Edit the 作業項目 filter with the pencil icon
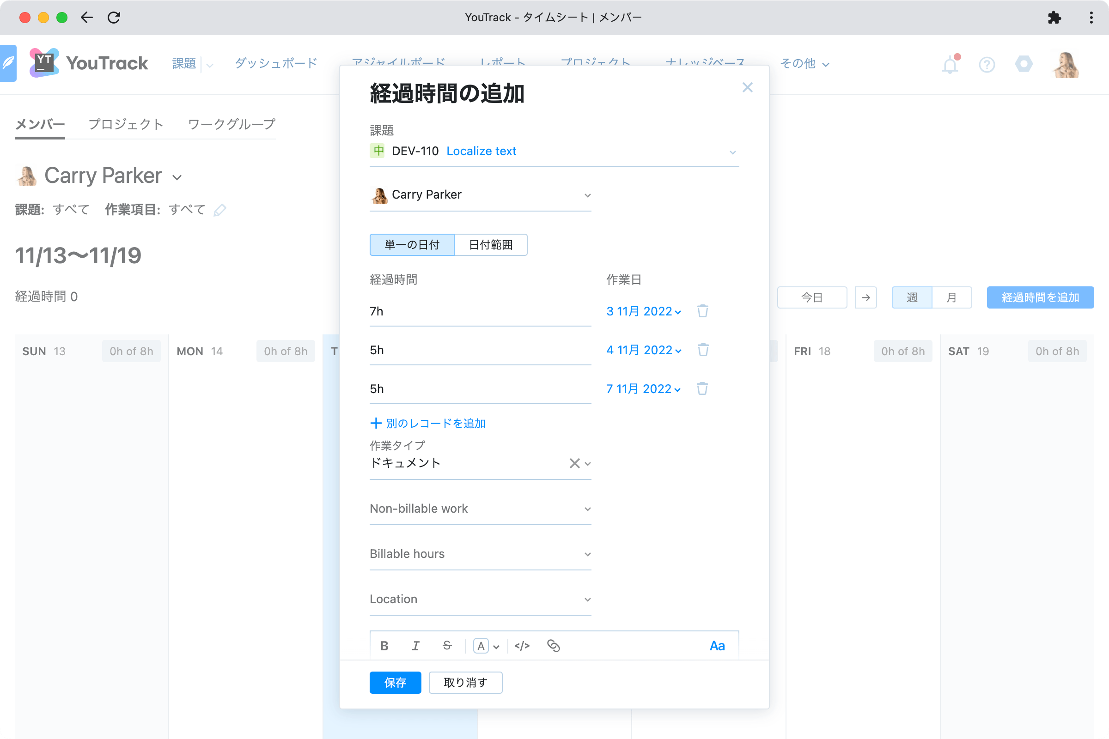Viewport: 1109px width, 739px height. (x=220, y=210)
